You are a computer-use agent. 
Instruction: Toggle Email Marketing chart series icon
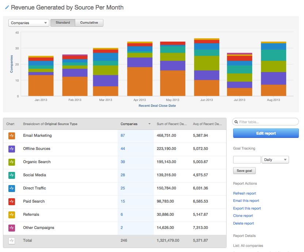(x=12, y=136)
